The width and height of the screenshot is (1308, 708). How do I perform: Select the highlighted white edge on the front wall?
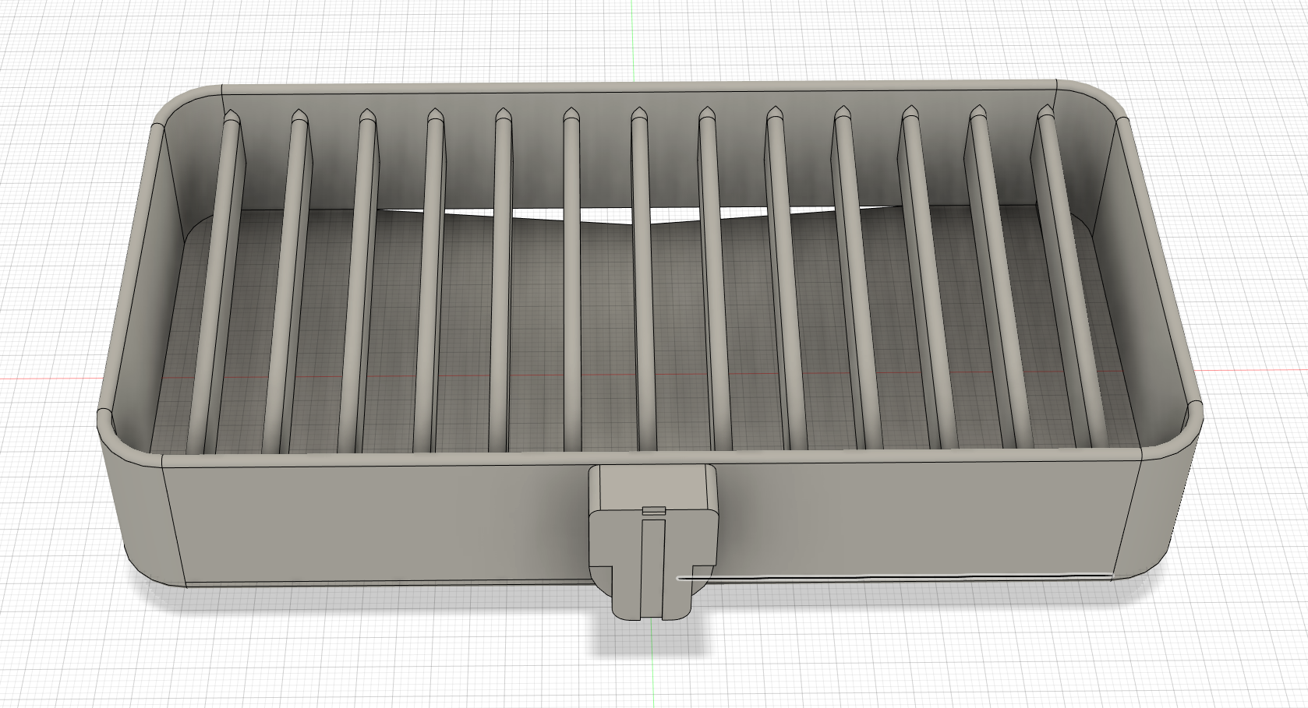[894, 577]
